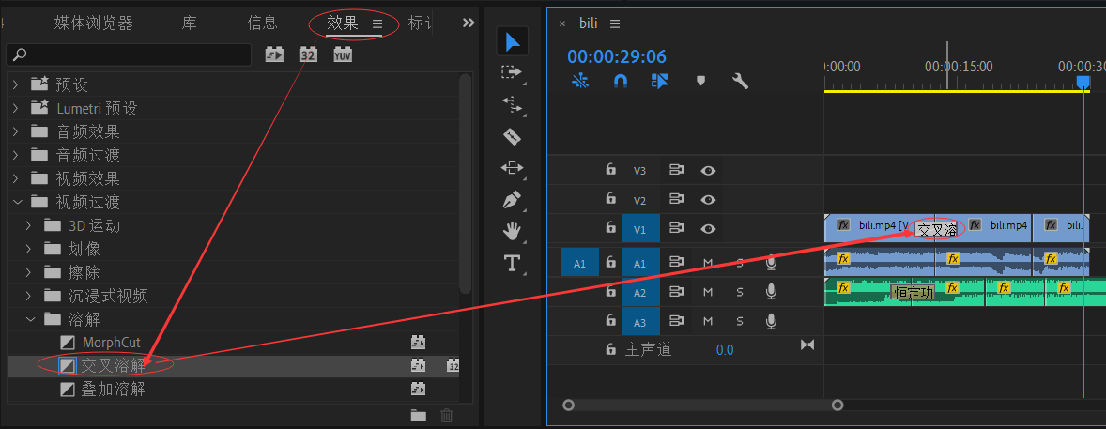Click voice-over record mic on A1
This screenshot has width=1106, height=429.
coord(772,263)
